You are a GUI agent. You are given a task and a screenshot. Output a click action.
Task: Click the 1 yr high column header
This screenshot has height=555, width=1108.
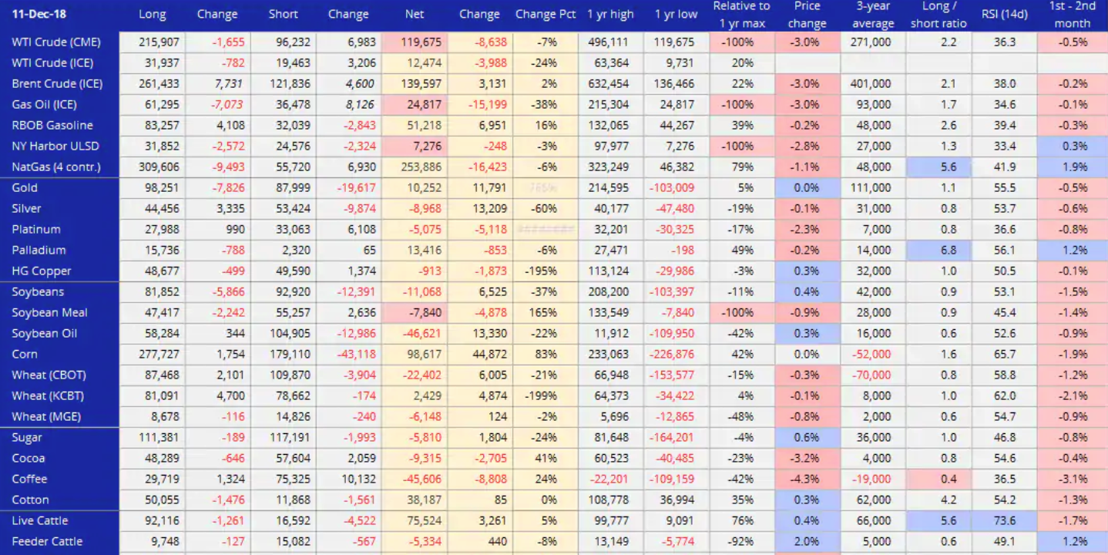[609, 14]
